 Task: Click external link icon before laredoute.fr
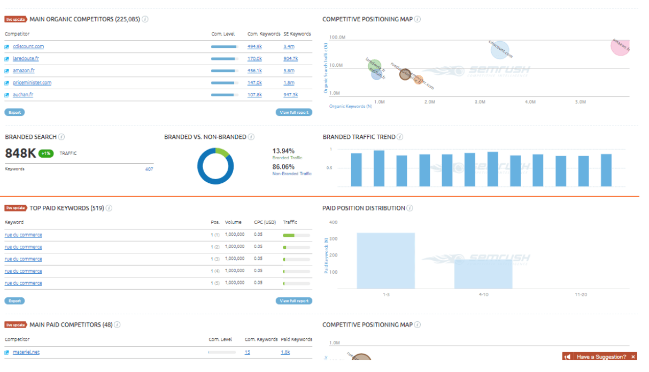click(x=7, y=59)
